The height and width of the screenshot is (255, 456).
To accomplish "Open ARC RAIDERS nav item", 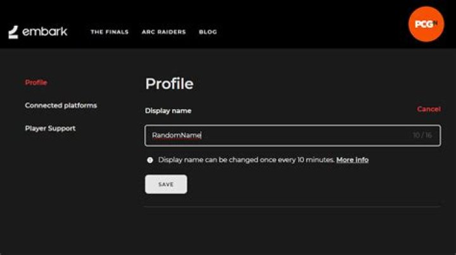I will [x=164, y=32].
